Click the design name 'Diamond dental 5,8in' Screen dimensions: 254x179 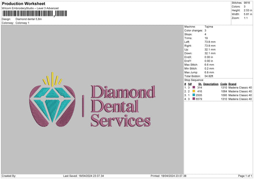(28, 19)
